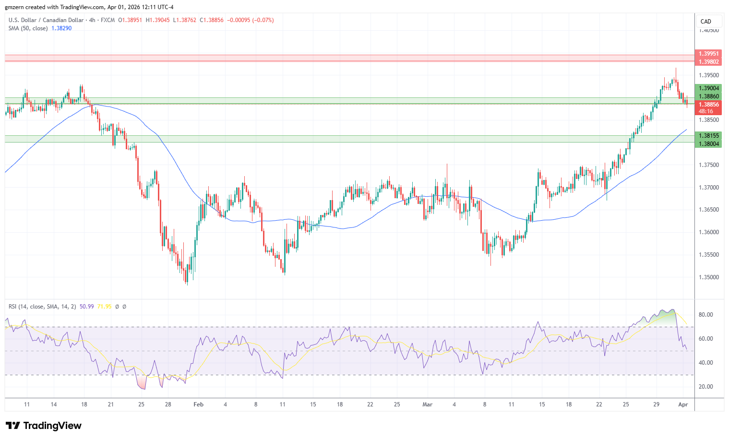
Task: Select the RSI (14, close, SMA, 14, 2) label
Action: pos(42,307)
